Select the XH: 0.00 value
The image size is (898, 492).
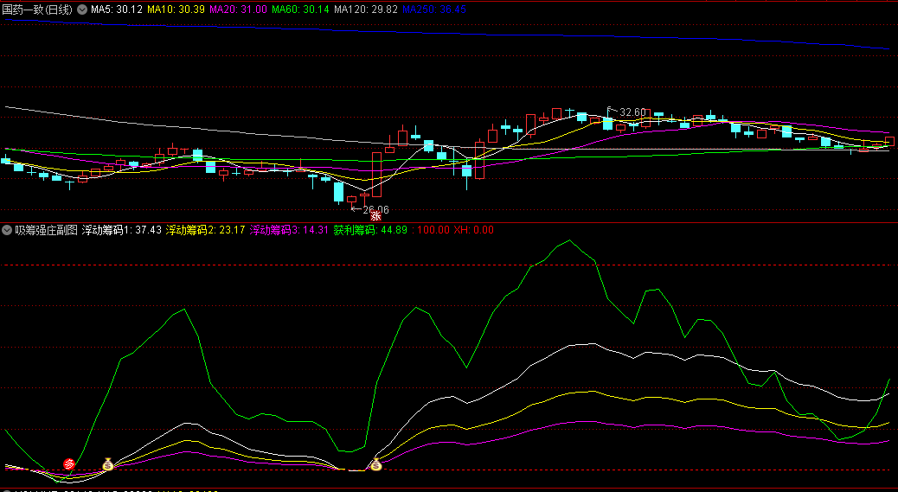pos(473,230)
